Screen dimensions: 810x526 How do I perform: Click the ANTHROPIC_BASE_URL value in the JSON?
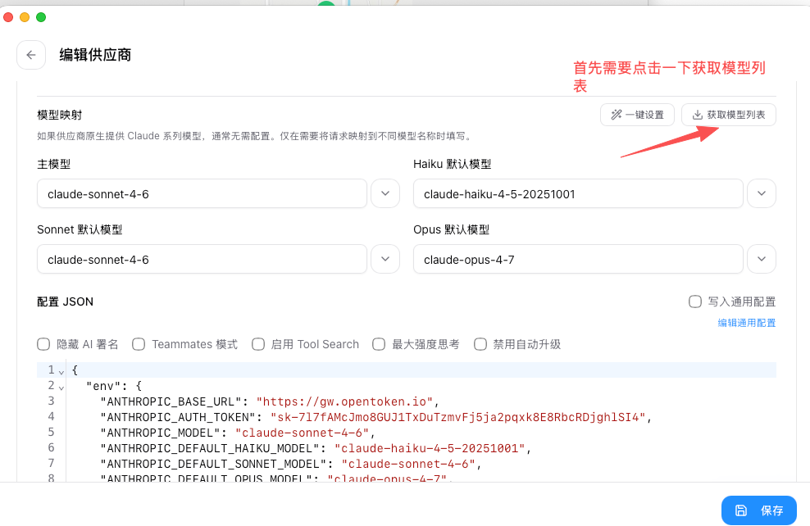tap(344, 401)
